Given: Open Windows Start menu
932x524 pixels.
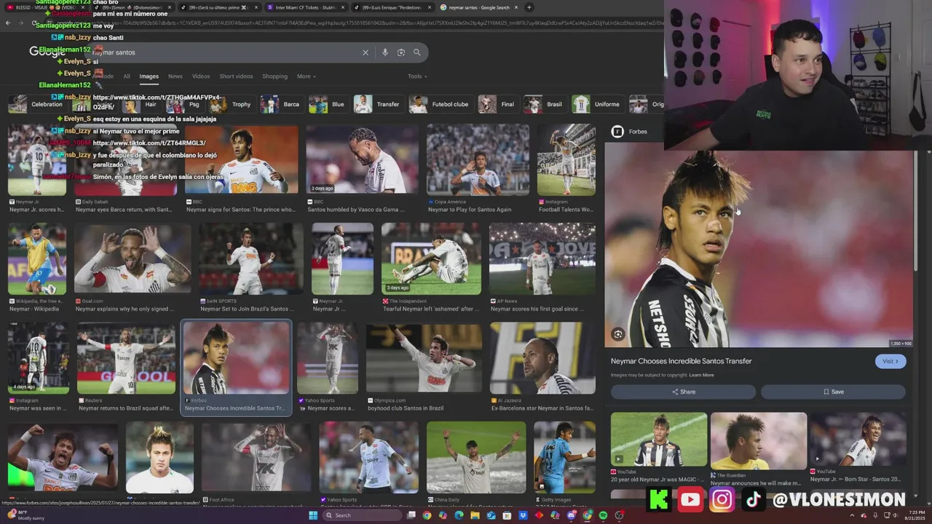Looking at the screenshot, I should point(313,515).
